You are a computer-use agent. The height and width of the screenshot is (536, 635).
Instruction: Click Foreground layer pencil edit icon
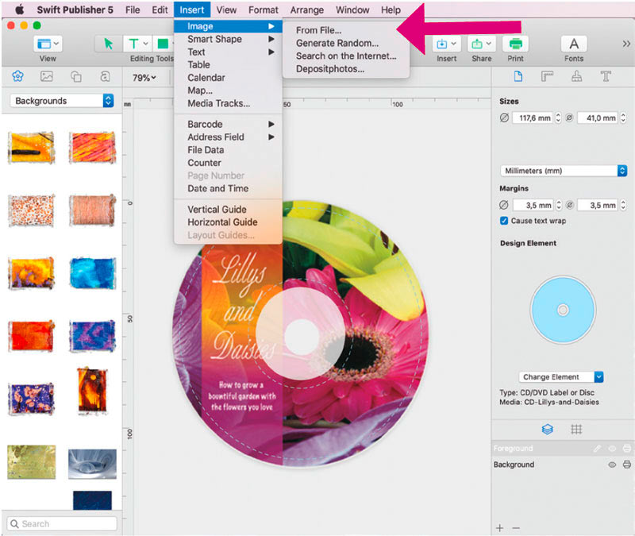point(598,448)
